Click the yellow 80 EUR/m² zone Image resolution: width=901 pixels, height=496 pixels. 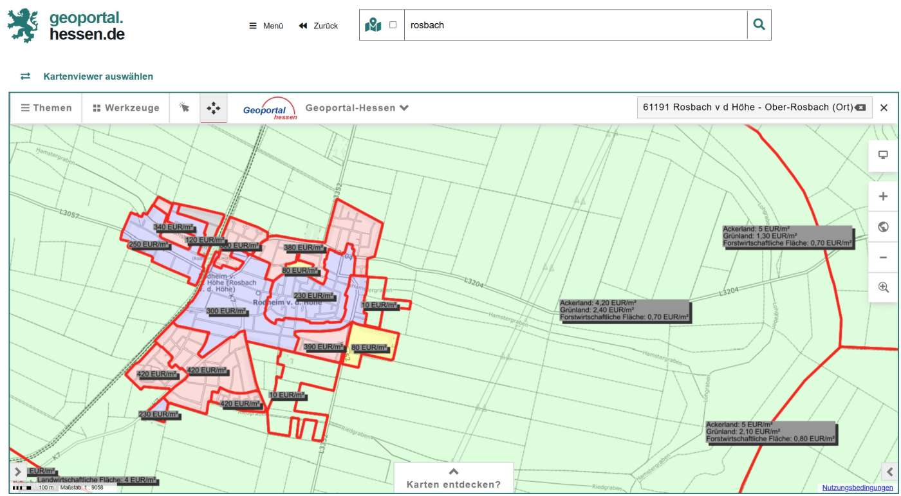tap(373, 335)
